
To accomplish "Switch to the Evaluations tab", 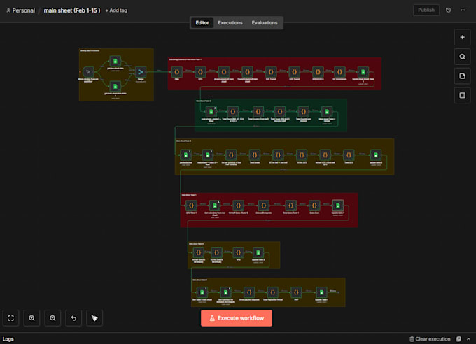I will [x=265, y=23].
